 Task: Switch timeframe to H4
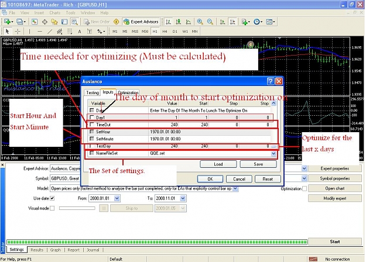pos(165,31)
